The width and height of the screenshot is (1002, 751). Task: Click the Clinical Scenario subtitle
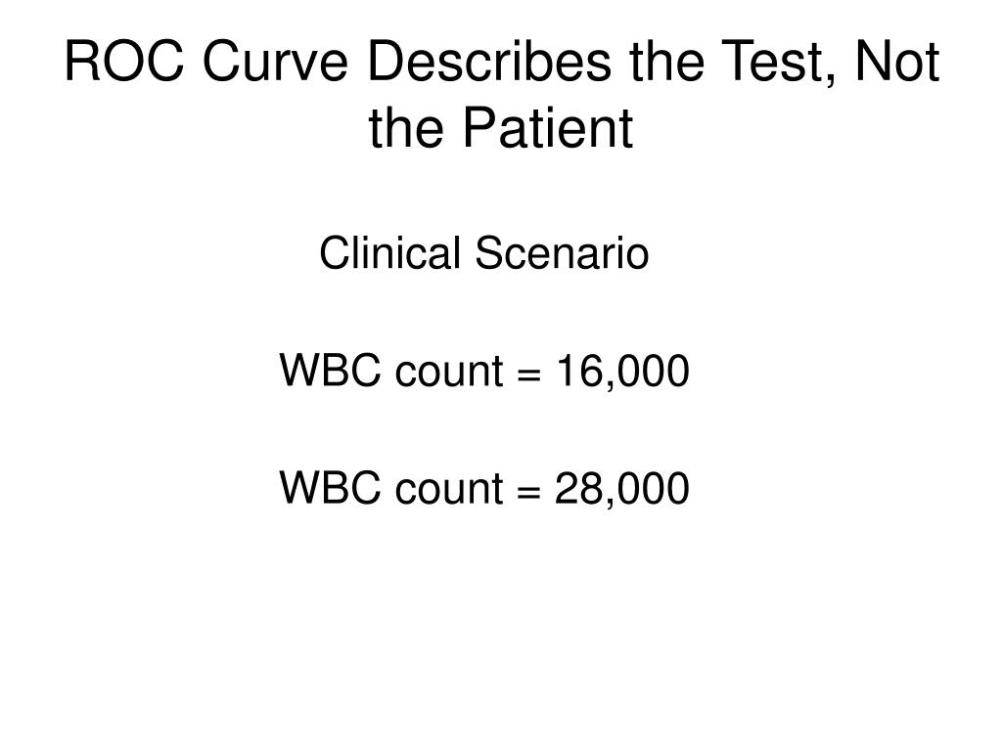pyautogui.click(x=483, y=253)
